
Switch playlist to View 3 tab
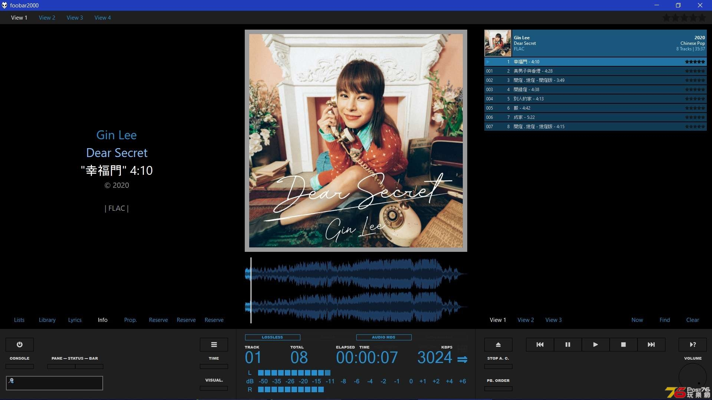point(554,320)
